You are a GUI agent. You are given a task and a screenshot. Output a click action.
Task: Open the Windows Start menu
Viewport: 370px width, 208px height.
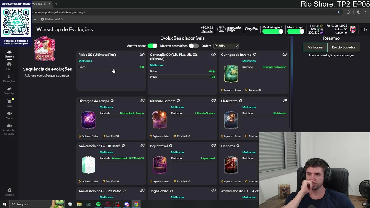[5, 204]
